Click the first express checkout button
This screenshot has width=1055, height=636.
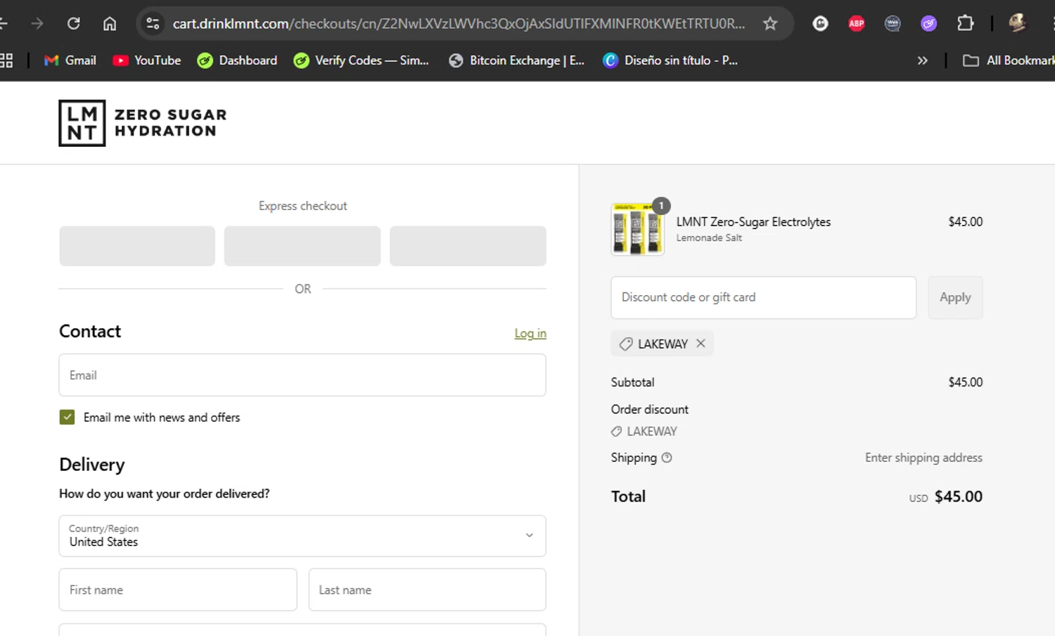click(137, 246)
